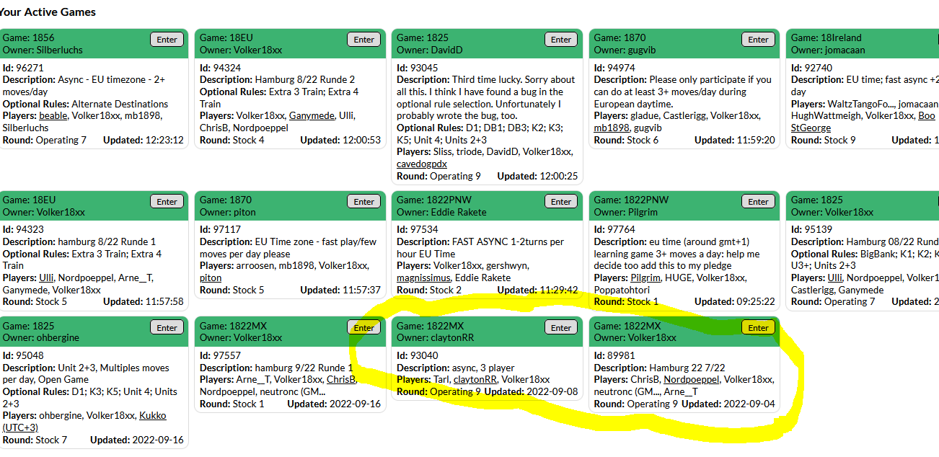Click 'Updated: 11:57:58' timestamp
Screen dimensions: 939x457
coord(144,302)
